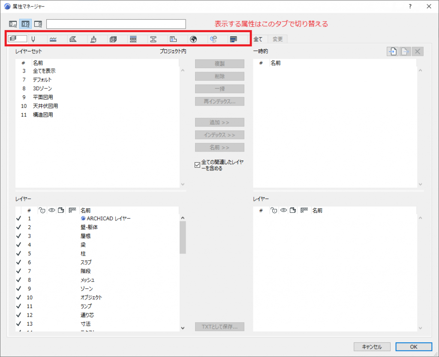Image resolution: width=439 pixels, height=357 pixels.
Task: Click the TXTとして保存... button
Action: (x=219, y=327)
